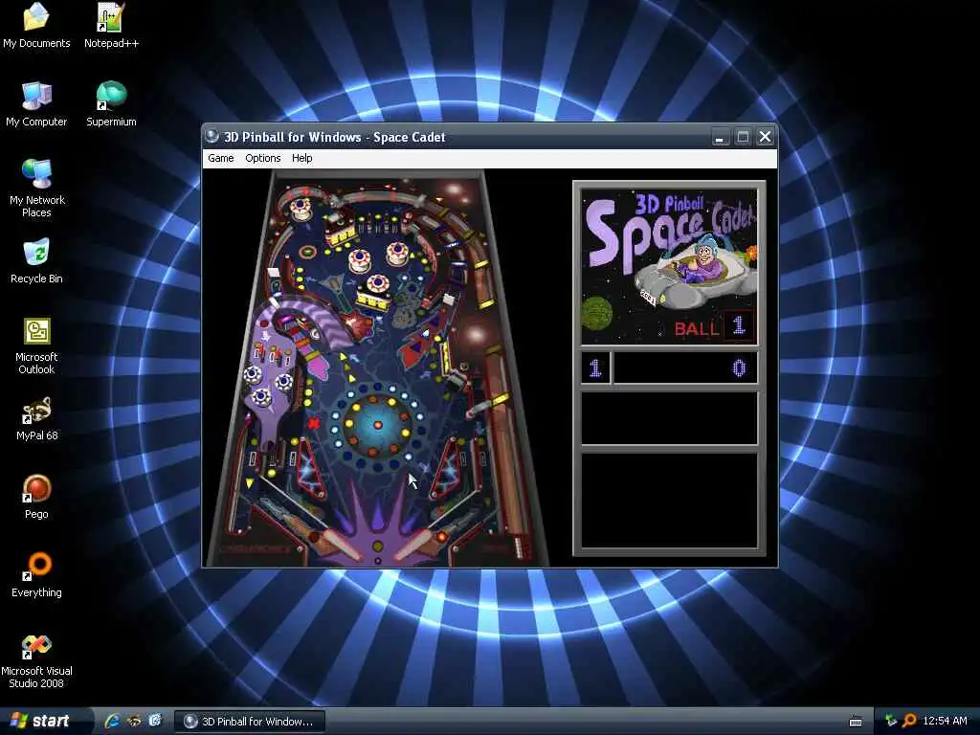Viewport: 980px width, 735px height.
Task: Select the Notepad++ desktop shortcut
Action: pyautogui.click(x=111, y=26)
